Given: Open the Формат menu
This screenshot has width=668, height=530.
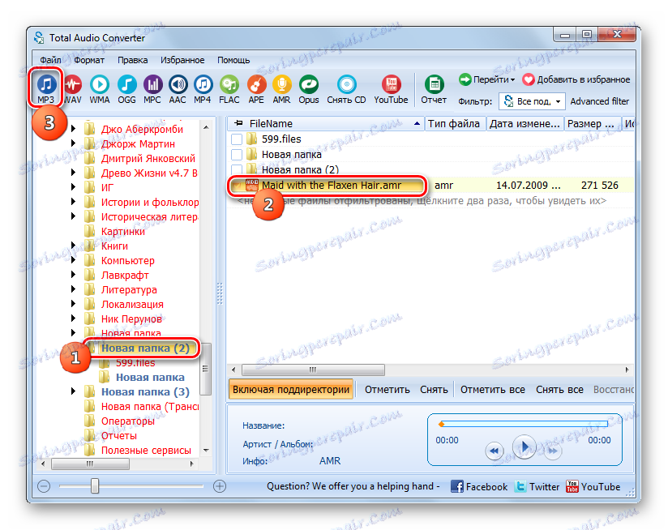Looking at the screenshot, I should click(x=89, y=60).
